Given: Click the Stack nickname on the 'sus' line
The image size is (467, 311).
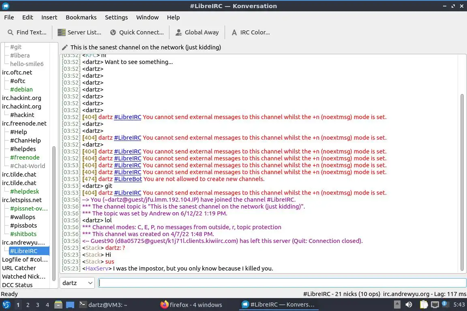Looking at the screenshot, I should (x=93, y=262).
